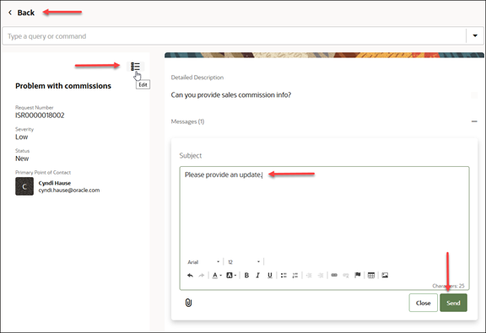Click the flag anchor icon
The height and width of the screenshot is (333, 486).
[358, 275]
